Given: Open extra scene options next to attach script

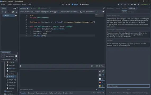Looking at the screenshot, I should point(16,12).
